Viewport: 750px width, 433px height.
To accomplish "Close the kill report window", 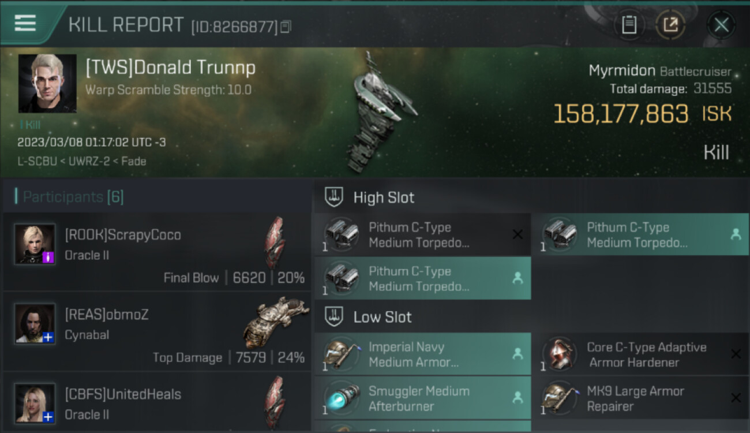I will [721, 25].
